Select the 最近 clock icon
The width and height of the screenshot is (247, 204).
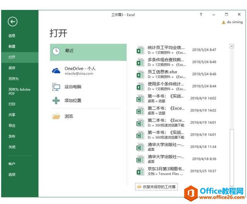[x=56, y=51]
